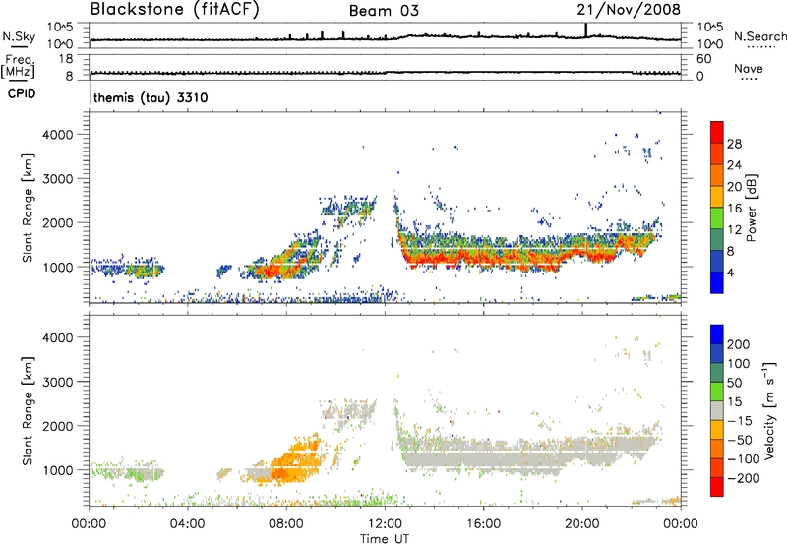Click the orange negative-velocity patch near 08:00
Image resolution: width=787 pixels, height=545 pixels.
point(296,461)
